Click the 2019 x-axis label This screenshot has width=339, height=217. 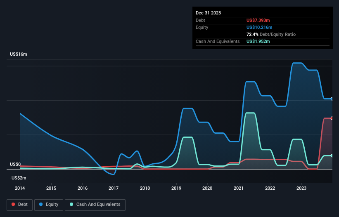tap(176, 188)
